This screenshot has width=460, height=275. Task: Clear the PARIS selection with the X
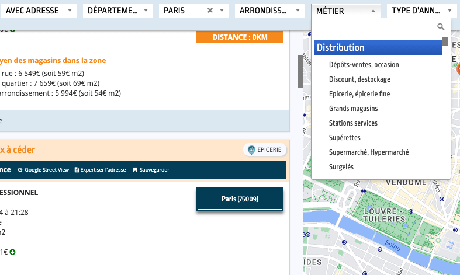click(210, 11)
